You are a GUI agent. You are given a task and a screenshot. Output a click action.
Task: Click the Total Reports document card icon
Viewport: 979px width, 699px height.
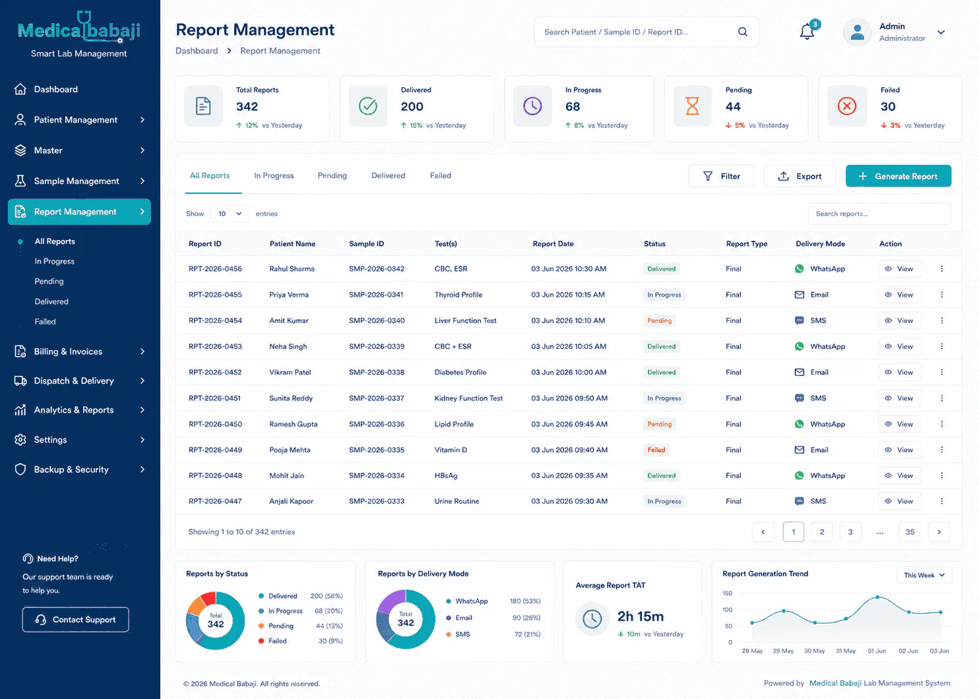203,106
